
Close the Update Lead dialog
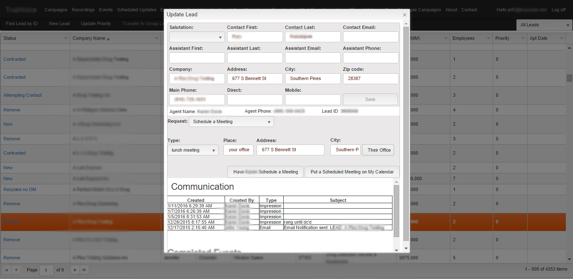[x=404, y=15]
